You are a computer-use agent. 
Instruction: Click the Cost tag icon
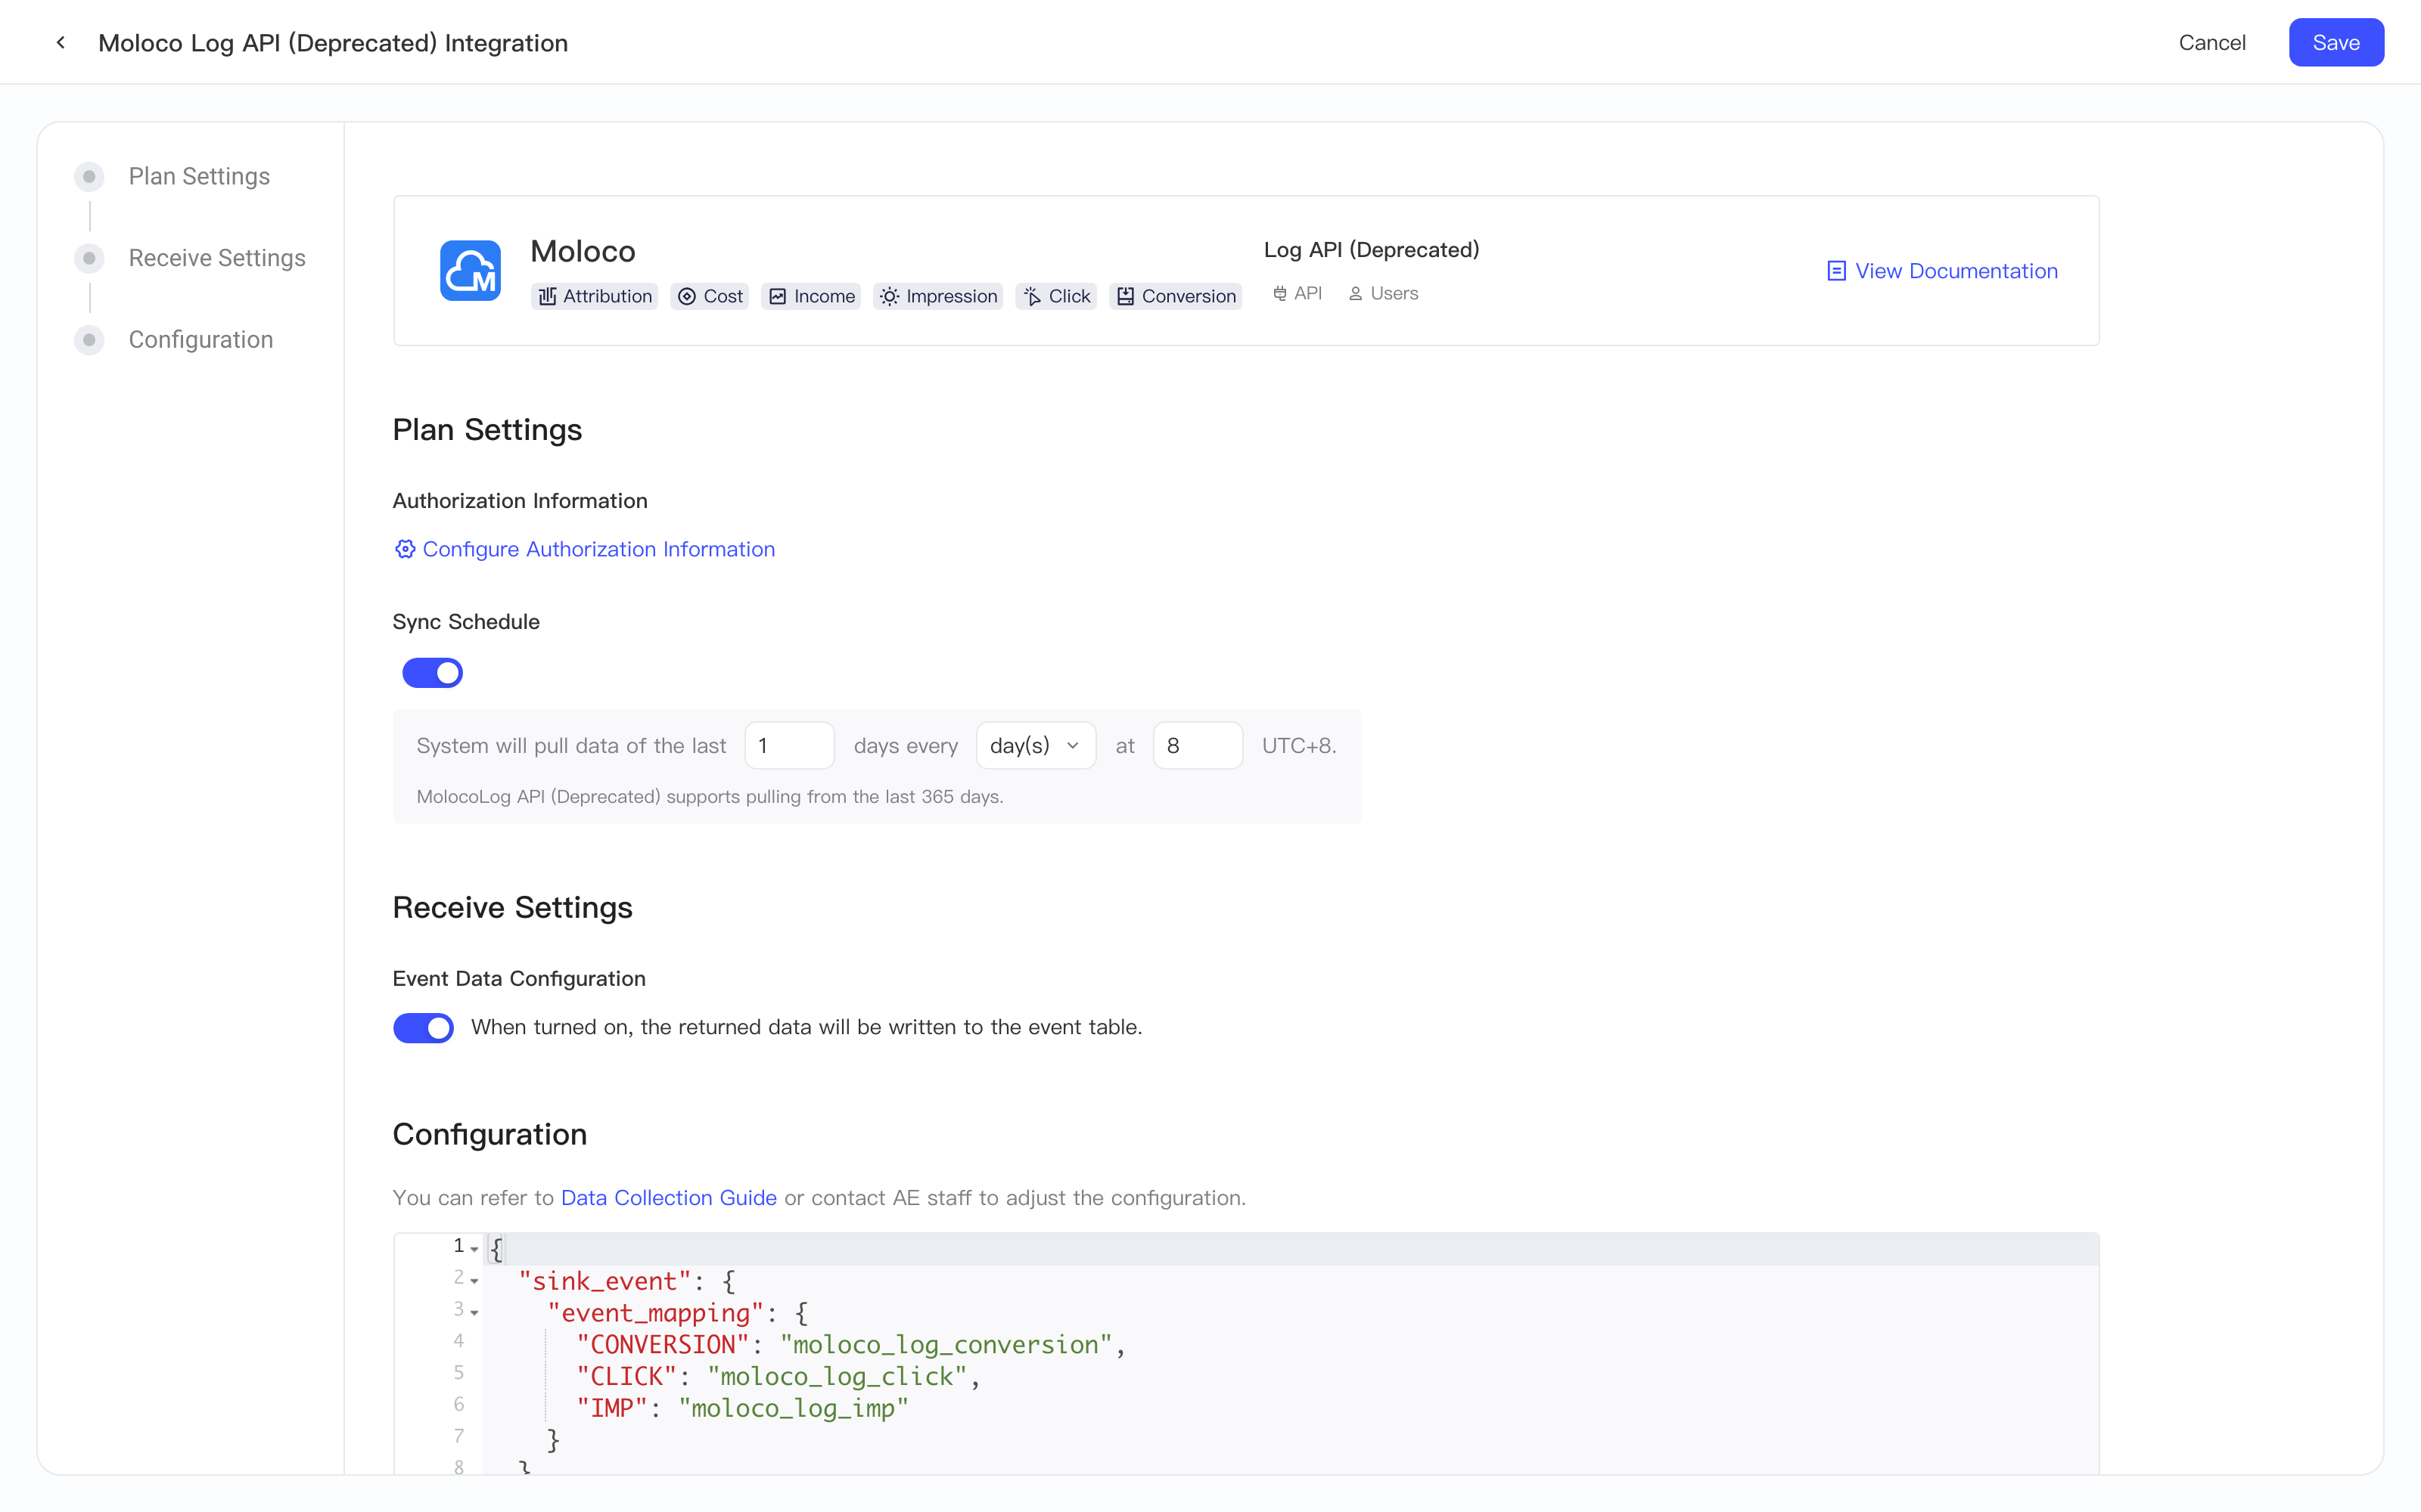686,296
